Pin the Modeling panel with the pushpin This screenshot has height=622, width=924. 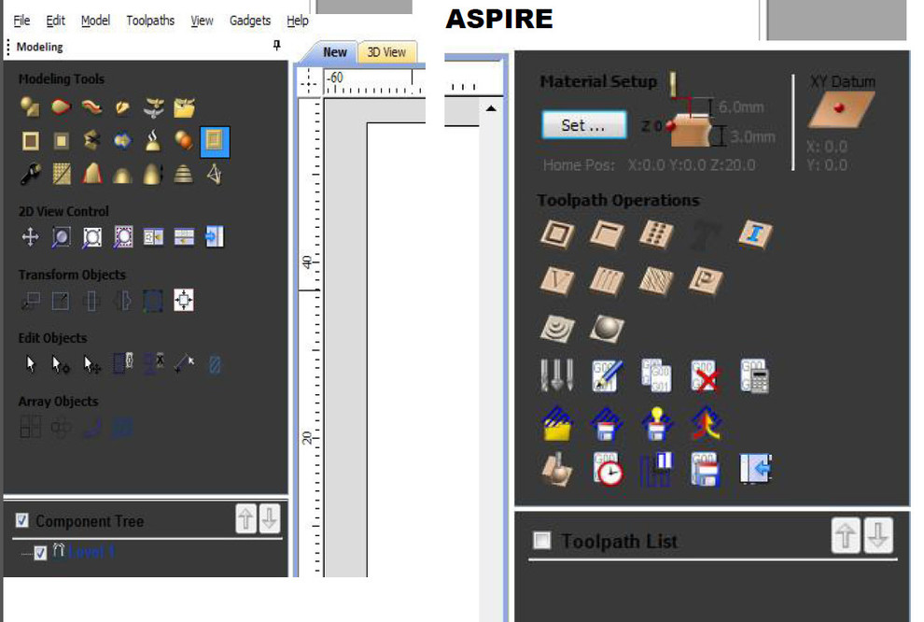click(277, 46)
